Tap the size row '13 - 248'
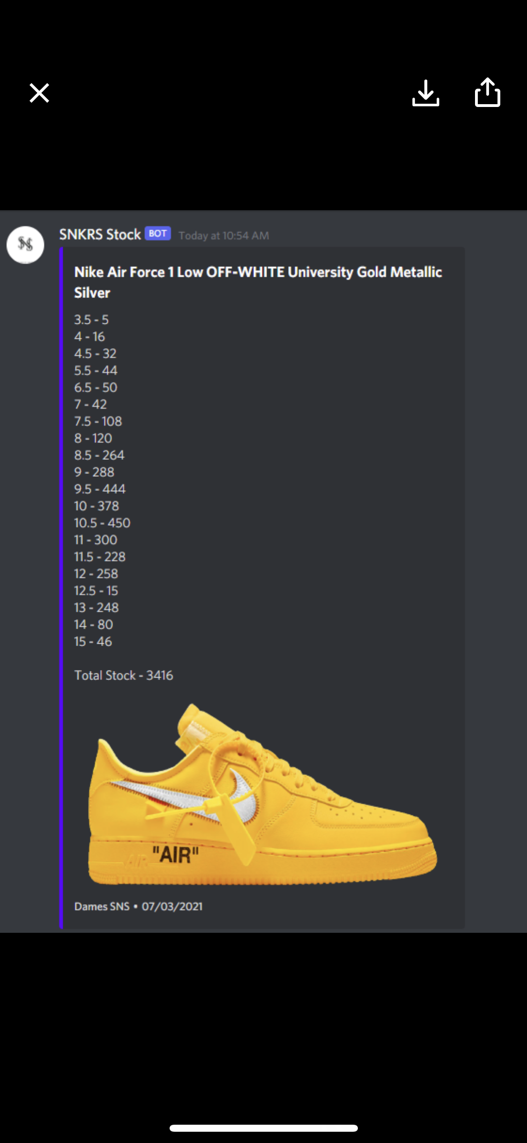Image resolution: width=527 pixels, height=1143 pixels. tap(96, 607)
